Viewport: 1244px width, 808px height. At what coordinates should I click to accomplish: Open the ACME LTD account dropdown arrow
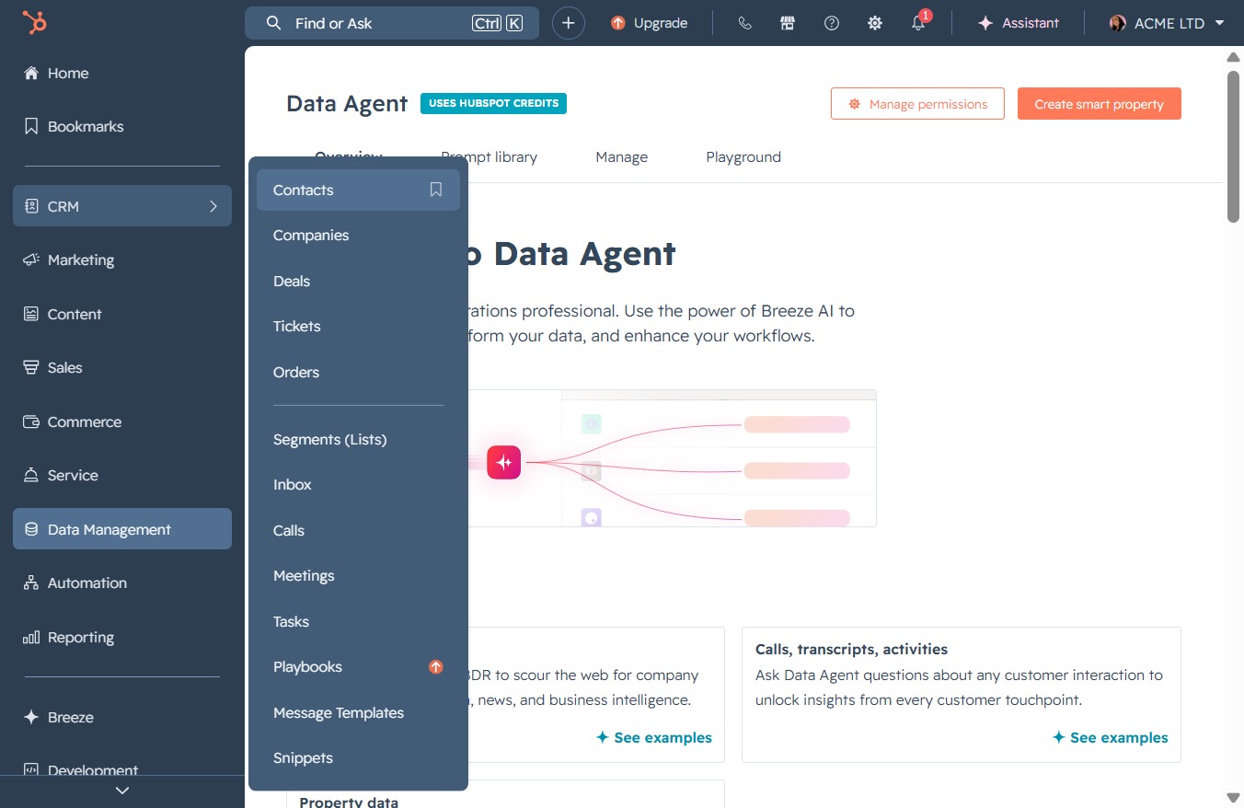tap(1219, 23)
